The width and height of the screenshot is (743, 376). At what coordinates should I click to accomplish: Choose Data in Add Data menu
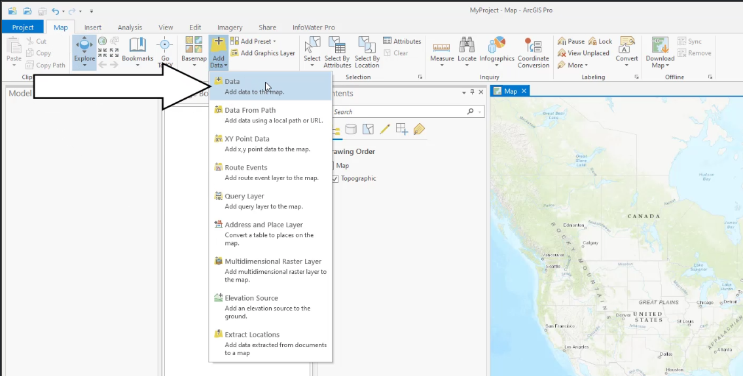click(x=270, y=86)
